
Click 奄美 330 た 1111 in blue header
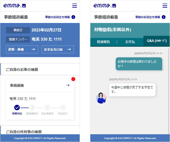(x=47, y=39)
